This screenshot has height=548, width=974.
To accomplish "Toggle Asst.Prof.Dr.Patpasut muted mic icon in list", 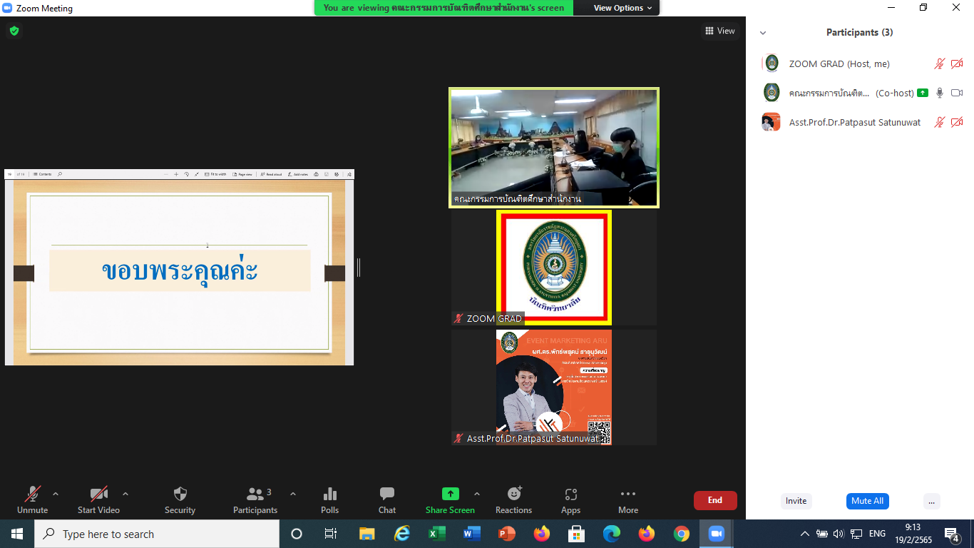I will coord(940,122).
